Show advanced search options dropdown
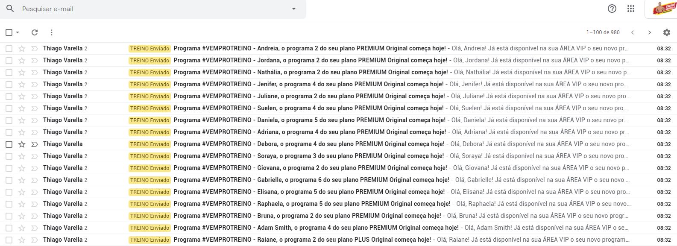 (x=293, y=9)
